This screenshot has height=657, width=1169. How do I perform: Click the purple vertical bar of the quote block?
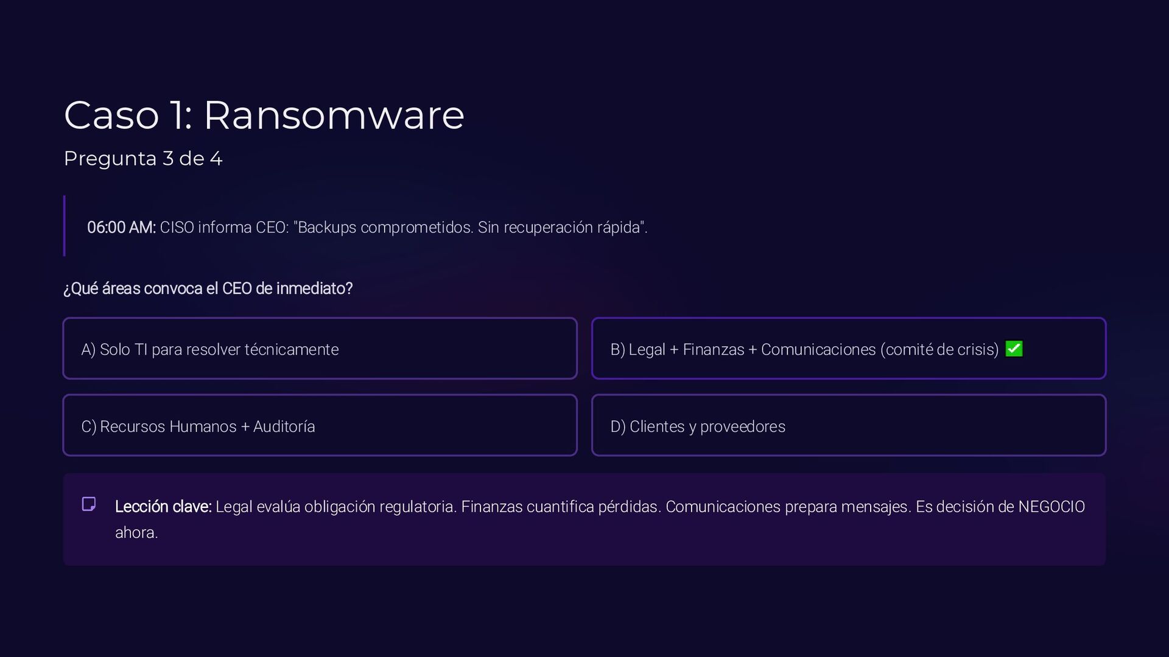click(x=64, y=226)
